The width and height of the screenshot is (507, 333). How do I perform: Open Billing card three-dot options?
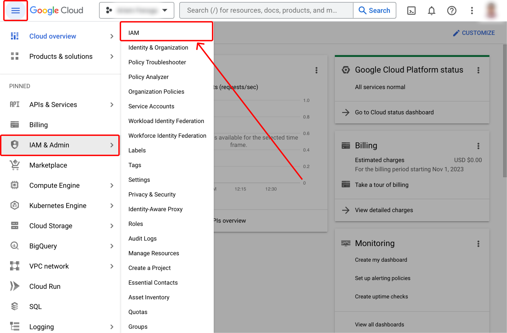[x=478, y=146]
